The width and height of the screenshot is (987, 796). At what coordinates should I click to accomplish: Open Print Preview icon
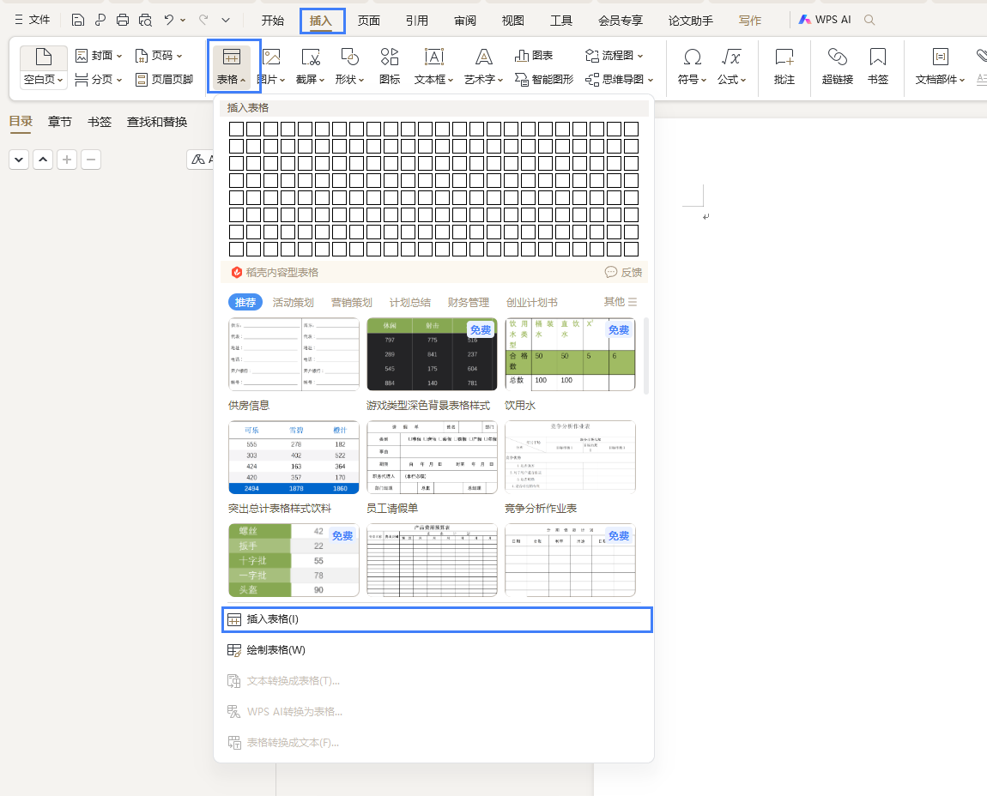click(x=145, y=20)
